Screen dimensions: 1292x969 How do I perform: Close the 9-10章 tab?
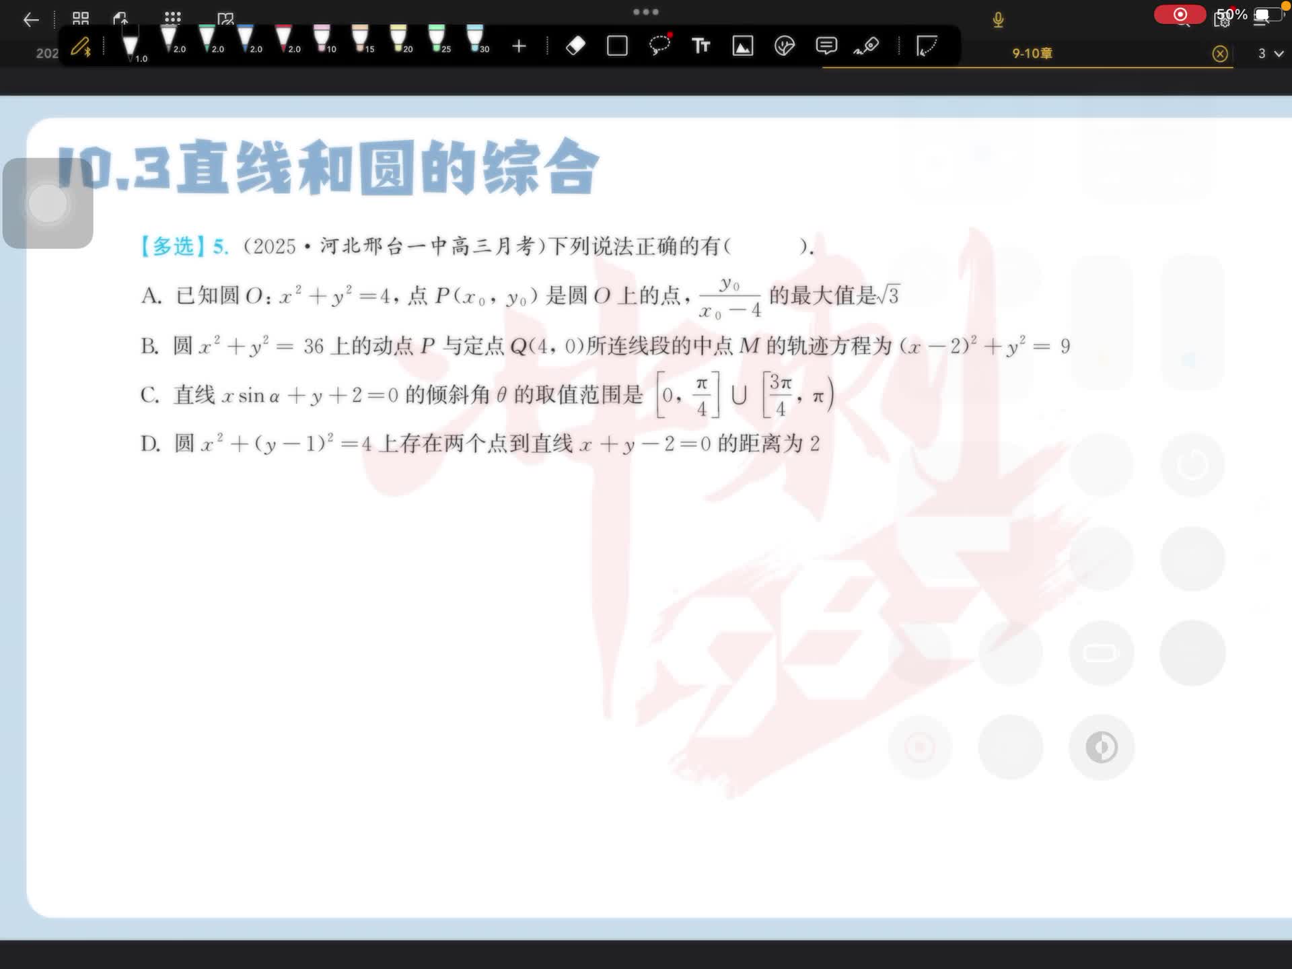[1219, 54]
